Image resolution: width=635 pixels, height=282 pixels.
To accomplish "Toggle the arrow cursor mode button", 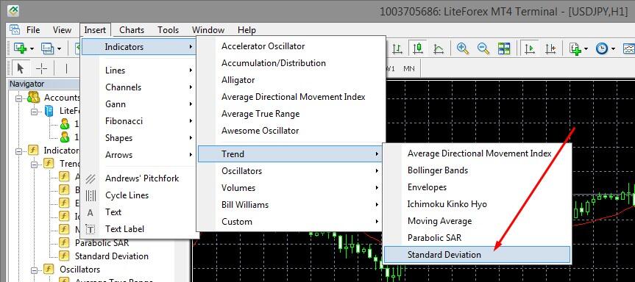I will click(x=21, y=69).
